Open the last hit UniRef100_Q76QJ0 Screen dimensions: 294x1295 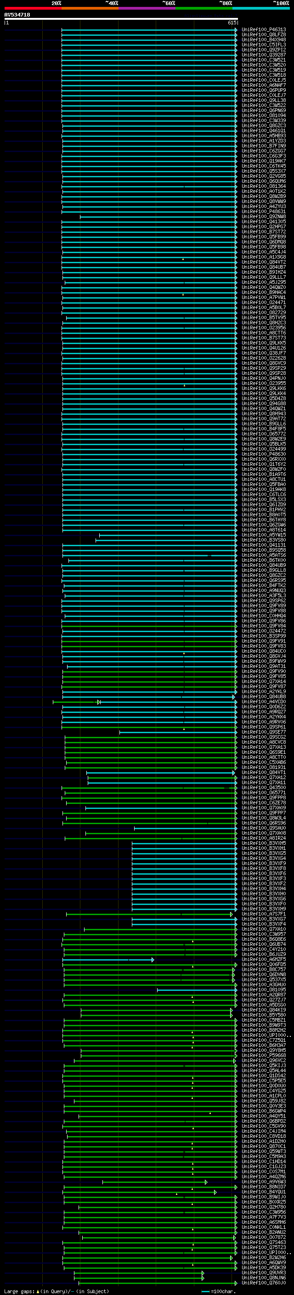point(264,1284)
